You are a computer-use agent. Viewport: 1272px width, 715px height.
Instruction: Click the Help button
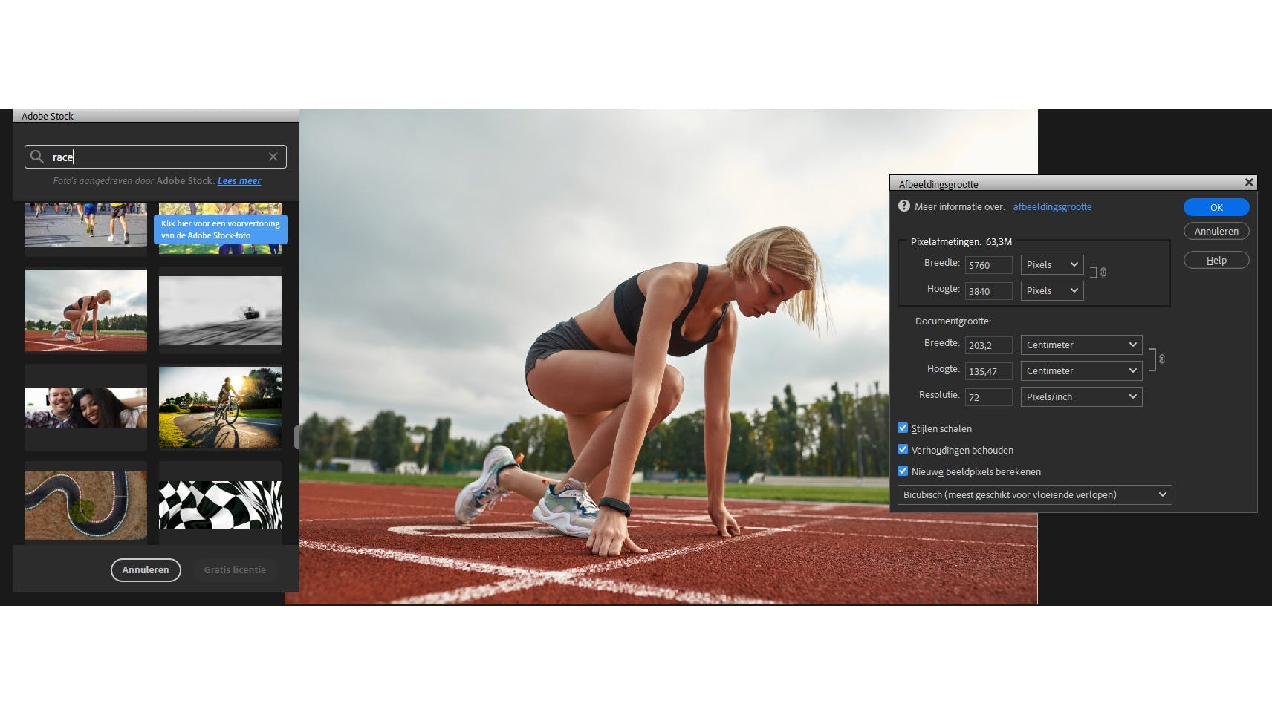pos(1216,261)
